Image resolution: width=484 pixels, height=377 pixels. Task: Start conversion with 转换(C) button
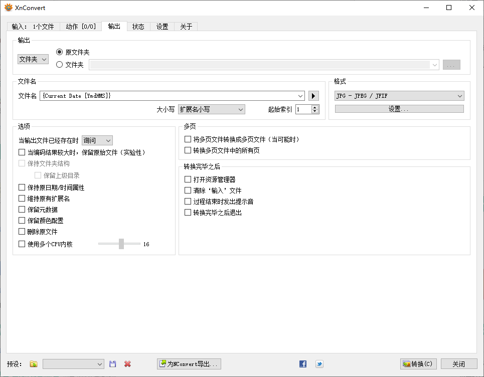pyautogui.click(x=418, y=364)
